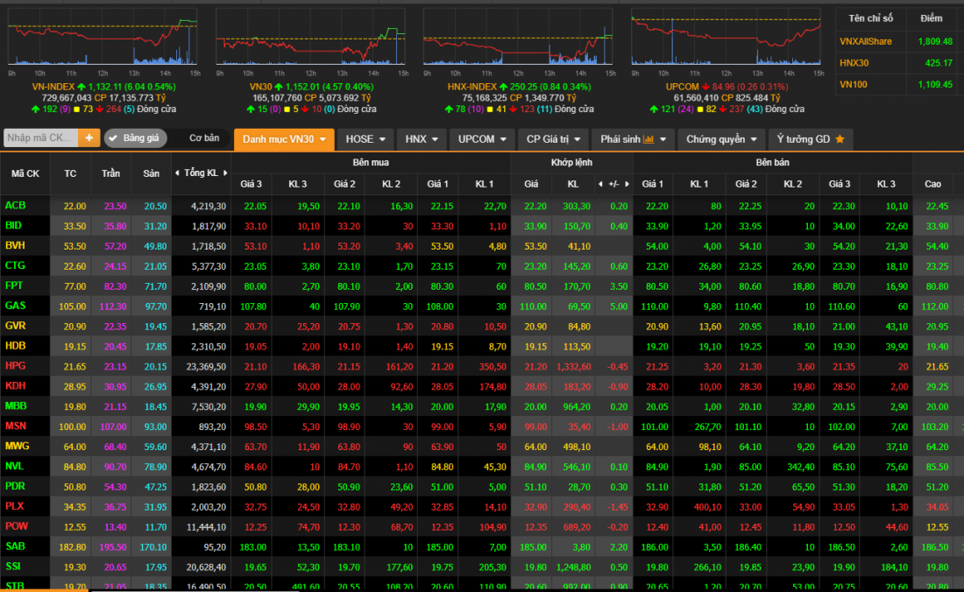Click the Cao column header
Viewport: 964px width, 592px height.
click(x=932, y=184)
